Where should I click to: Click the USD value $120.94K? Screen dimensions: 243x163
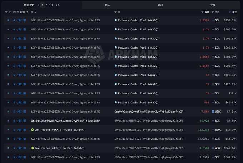[230, 75]
